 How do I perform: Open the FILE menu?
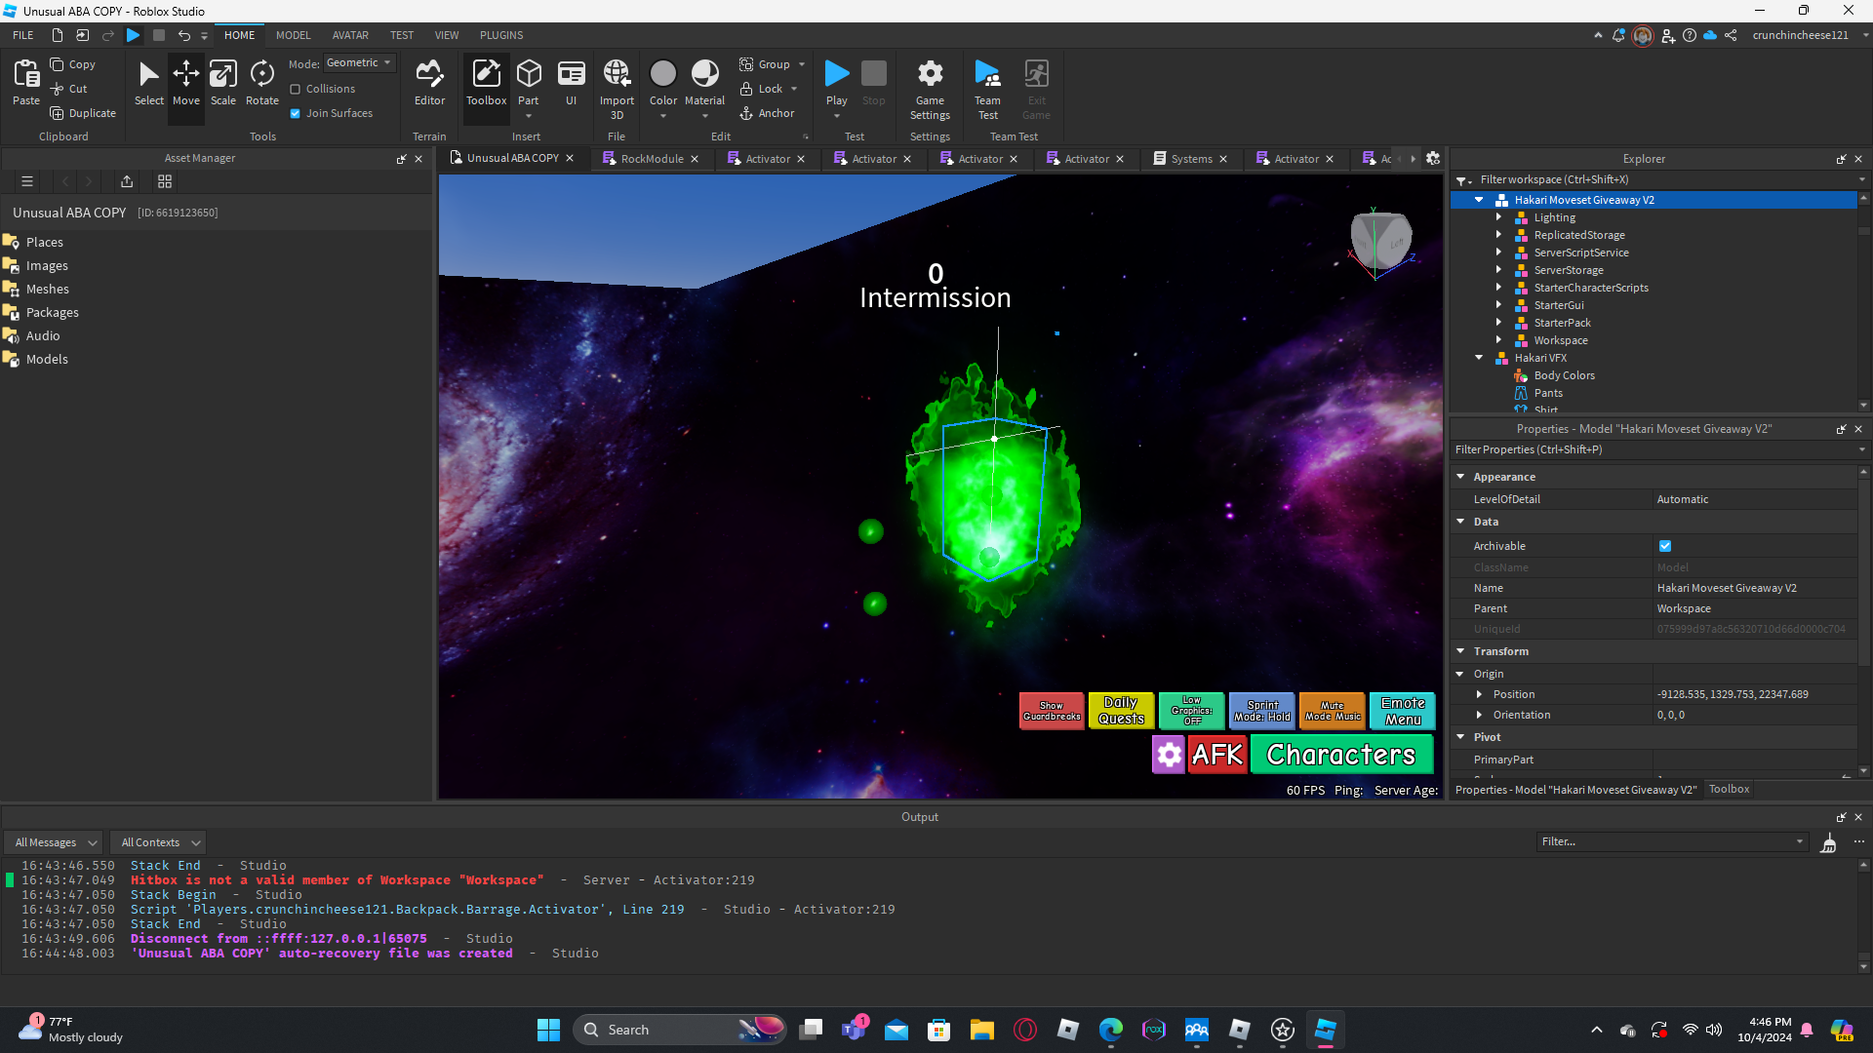23,35
